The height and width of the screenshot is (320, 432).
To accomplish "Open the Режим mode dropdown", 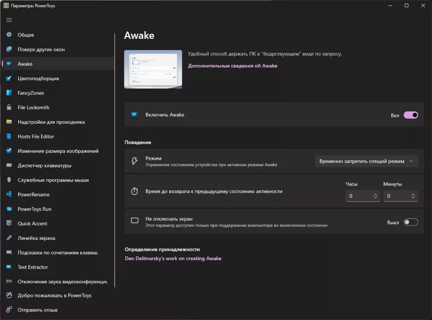I will click(x=366, y=161).
